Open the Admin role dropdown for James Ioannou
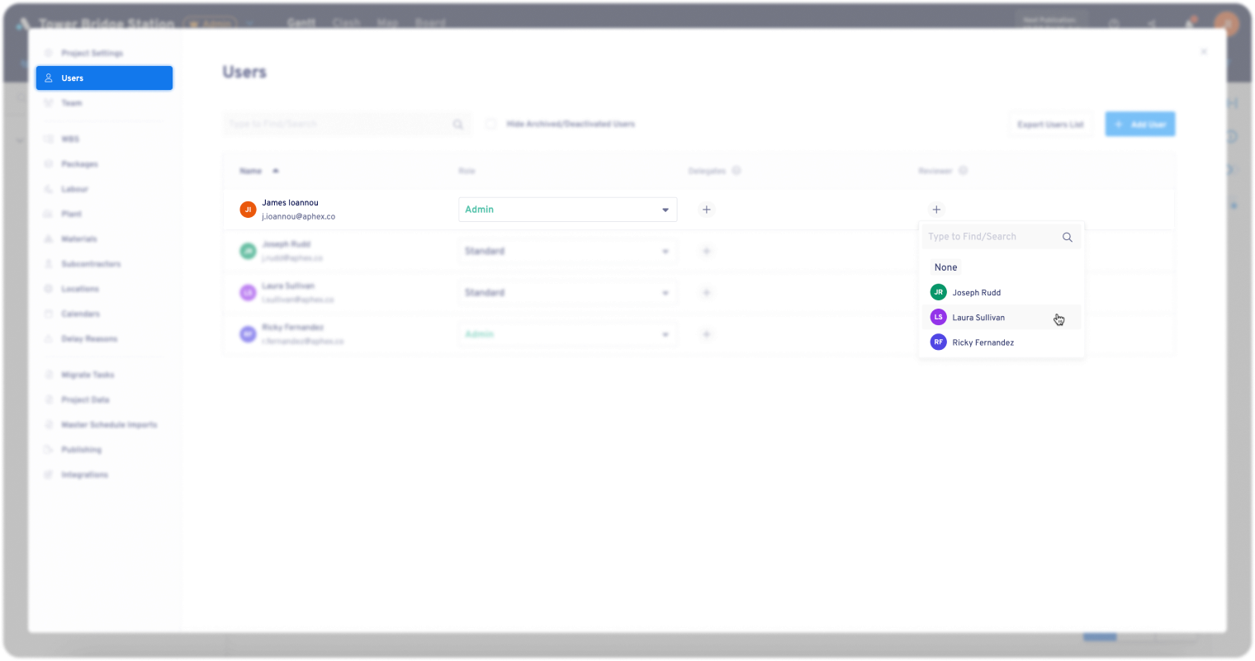This screenshot has width=1255, height=661. click(x=567, y=210)
